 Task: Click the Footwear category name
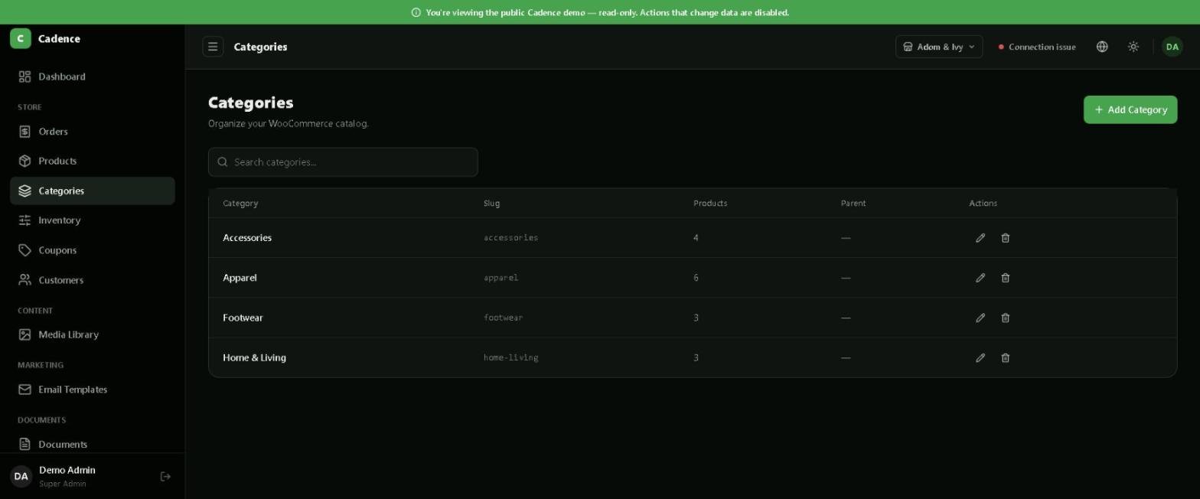243,318
